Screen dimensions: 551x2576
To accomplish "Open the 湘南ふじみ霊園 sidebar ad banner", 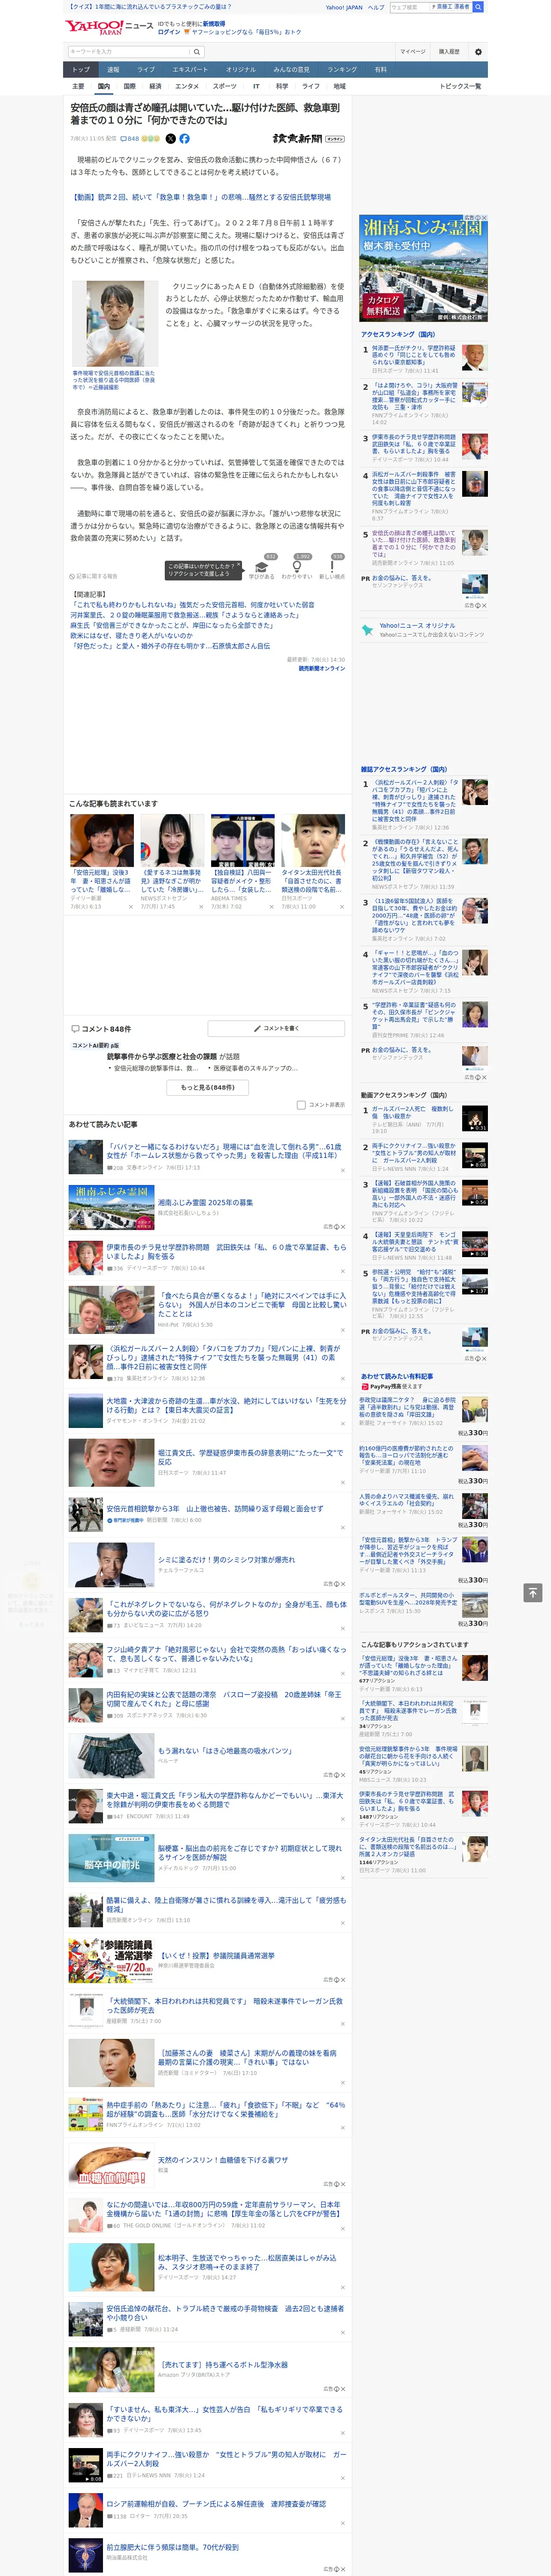I will pyautogui.click(x=424, y=268).
